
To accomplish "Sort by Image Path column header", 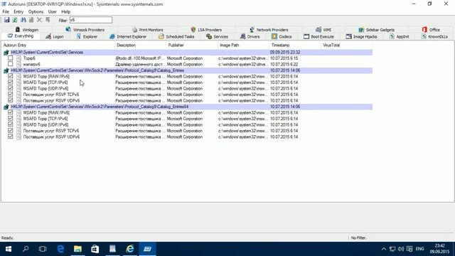I will (x=243, y=46).
